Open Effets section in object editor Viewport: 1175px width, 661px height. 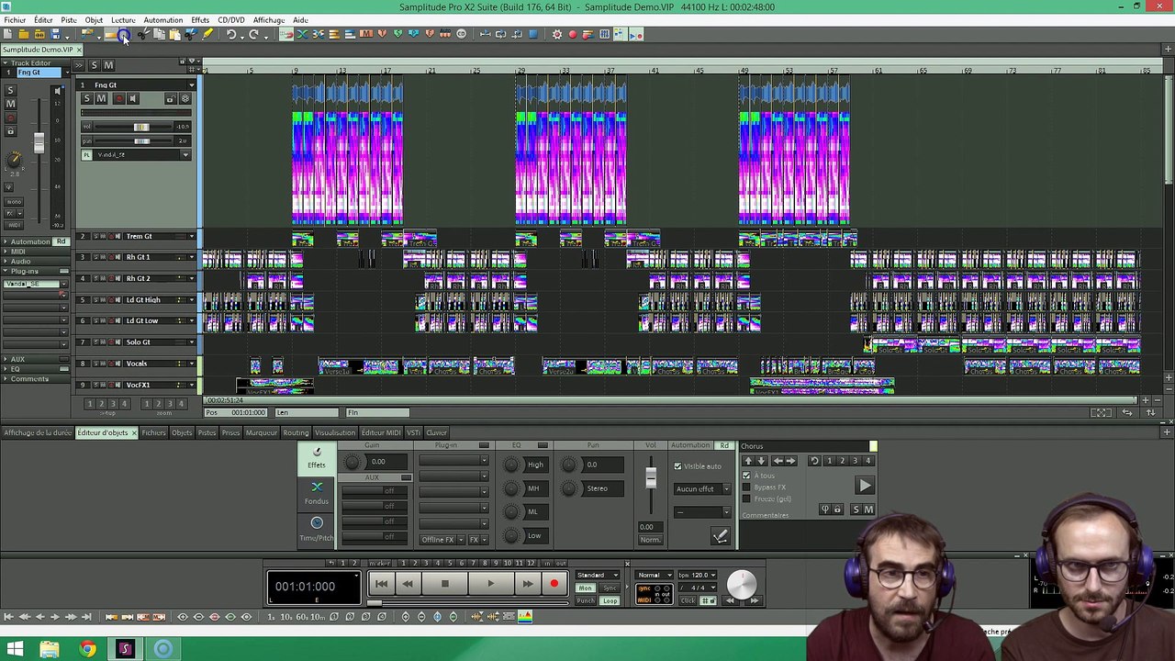pyautogui.click(x=317, y=458)
